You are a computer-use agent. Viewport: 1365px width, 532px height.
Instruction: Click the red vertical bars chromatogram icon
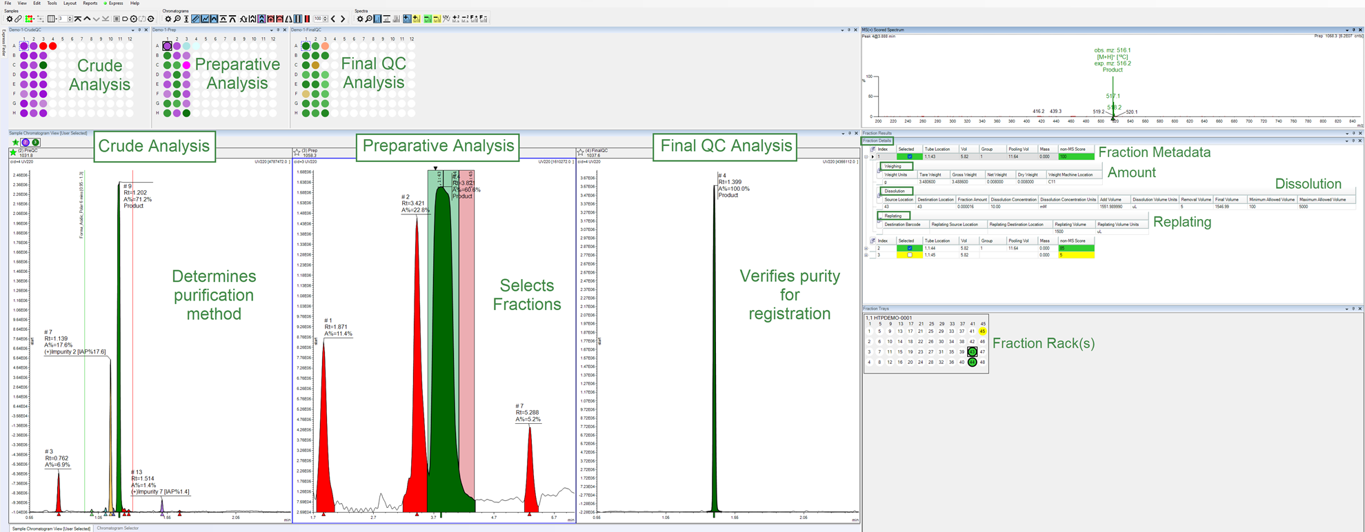[x=307, y=19]
